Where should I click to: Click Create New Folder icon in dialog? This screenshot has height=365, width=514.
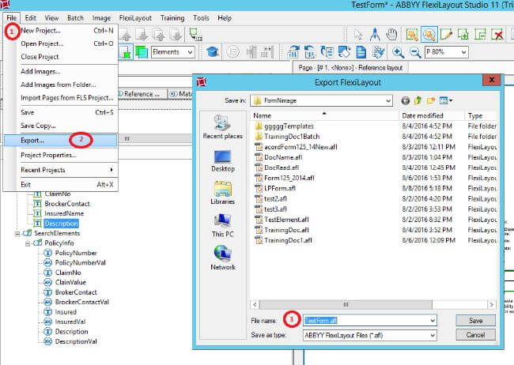coord(431,100)
